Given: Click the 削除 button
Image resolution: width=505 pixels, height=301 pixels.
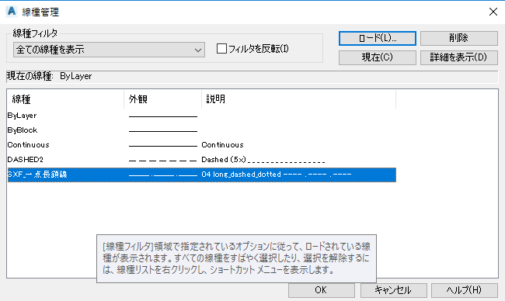Looking at the screenshot, I should click(458, 38).
